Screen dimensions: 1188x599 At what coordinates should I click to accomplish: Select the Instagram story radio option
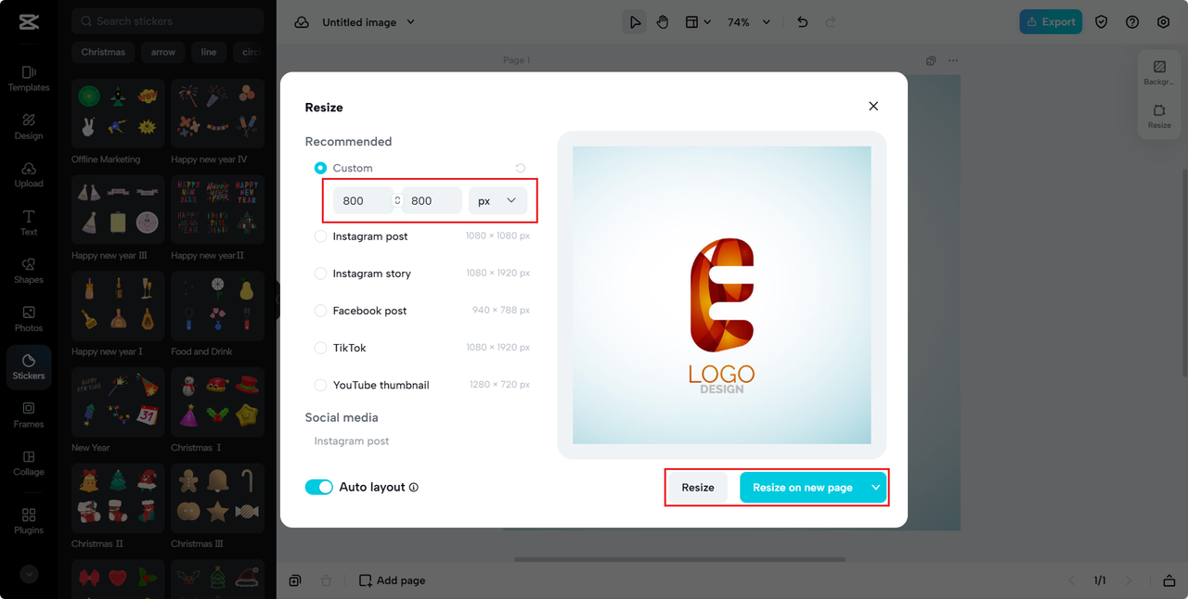click(320, 274)
